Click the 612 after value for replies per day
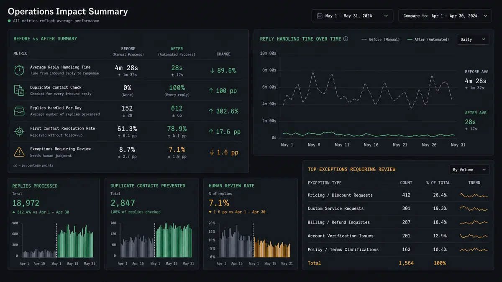Image resolution: width=502 pixels, height=282 pixels. tap(177, 108)
